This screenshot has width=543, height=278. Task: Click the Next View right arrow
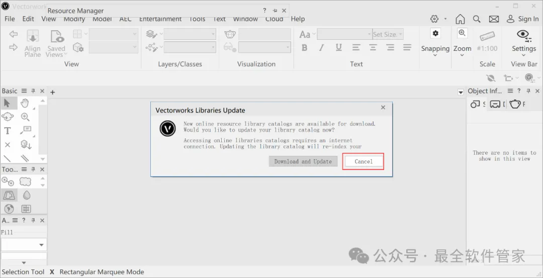tap(13, 47)
